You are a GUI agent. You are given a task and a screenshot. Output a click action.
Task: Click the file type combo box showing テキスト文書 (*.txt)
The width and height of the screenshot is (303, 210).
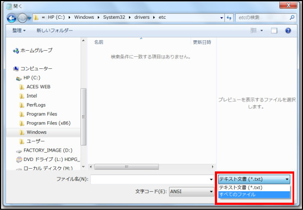[x=255, y=179]
